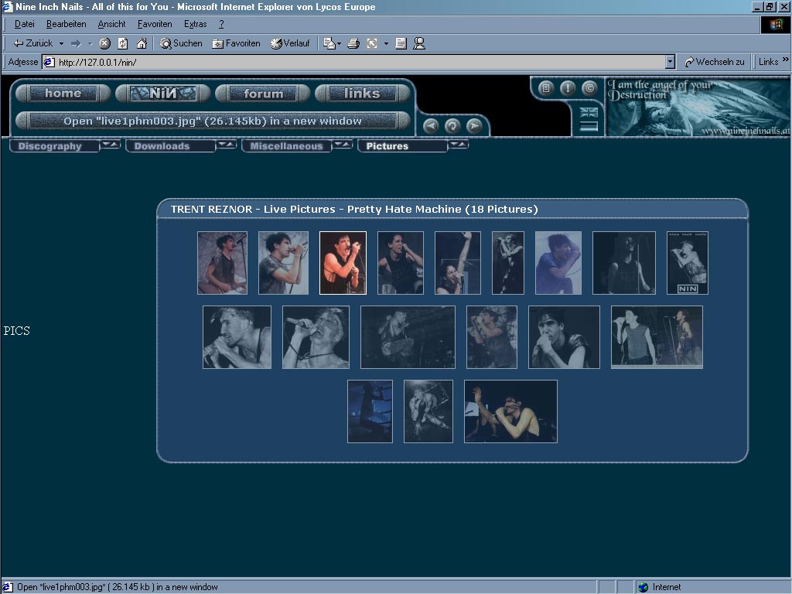
Task: Refresh the page with the toolbar reload icon
Action: click(123, 43)
